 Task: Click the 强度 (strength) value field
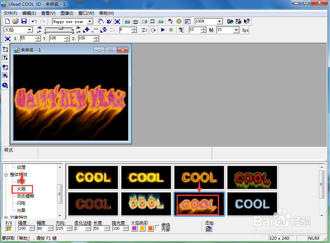pyautogui.click(x=24, y=228)
